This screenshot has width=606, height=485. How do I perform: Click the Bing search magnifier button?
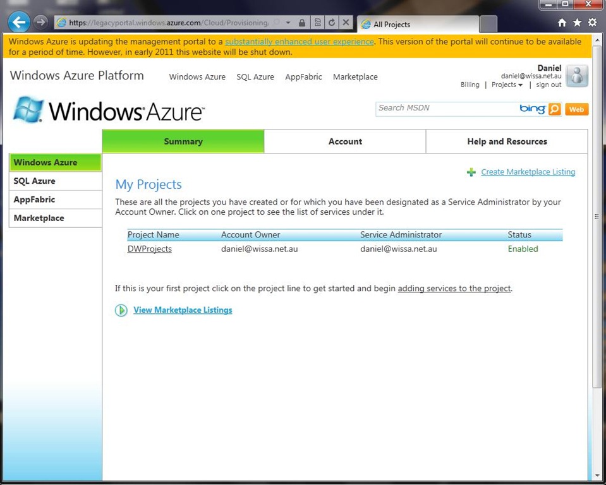click(x=555, y=109)
